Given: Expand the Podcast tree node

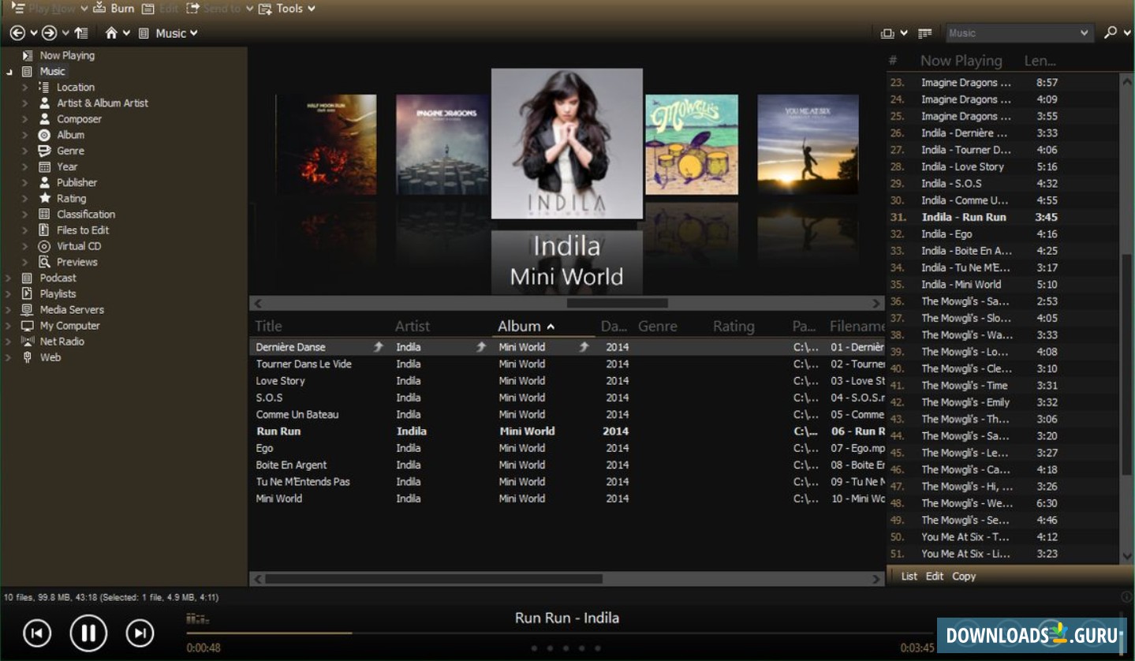Looking at the screenshot, I should click(9, 278).
